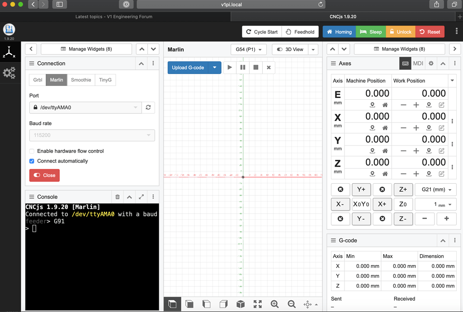Select the Grbl controller tab

click(38, 80)
